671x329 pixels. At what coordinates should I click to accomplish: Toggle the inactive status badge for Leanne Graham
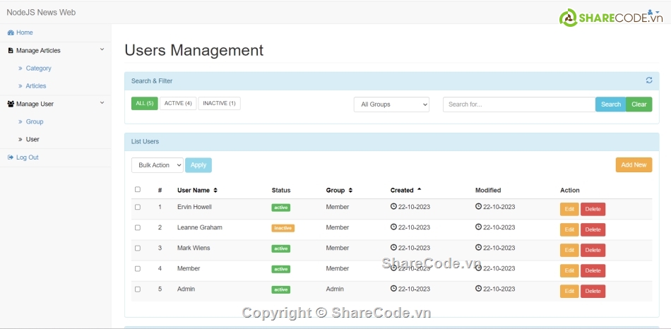tap(283, 228)
